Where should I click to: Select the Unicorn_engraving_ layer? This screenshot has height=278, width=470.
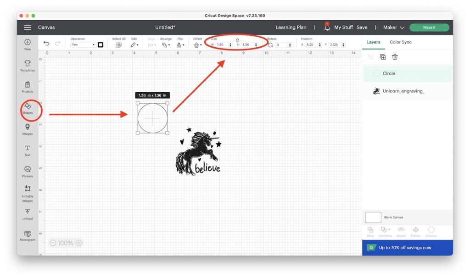click(408, 91)
